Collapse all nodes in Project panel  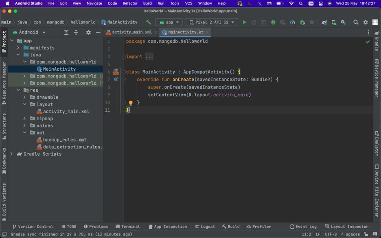point(76,32)
